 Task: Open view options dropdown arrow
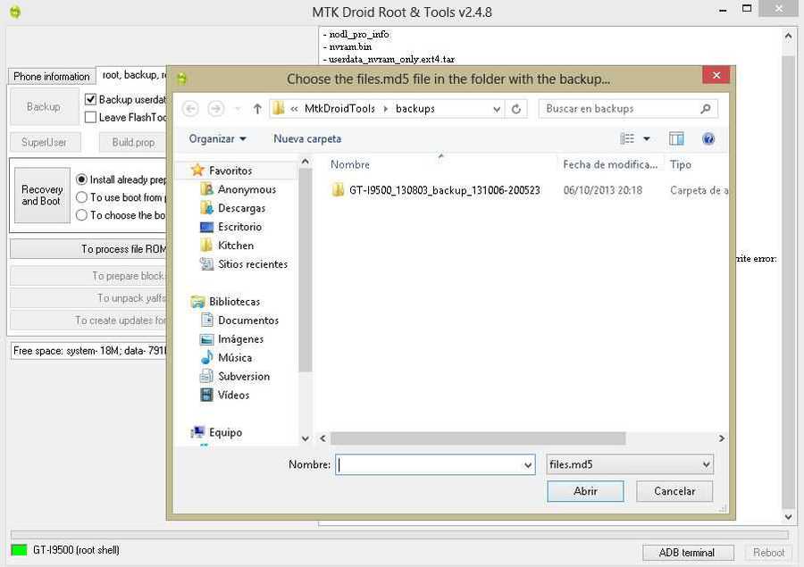pyautogui.click(x=647, y=138)
